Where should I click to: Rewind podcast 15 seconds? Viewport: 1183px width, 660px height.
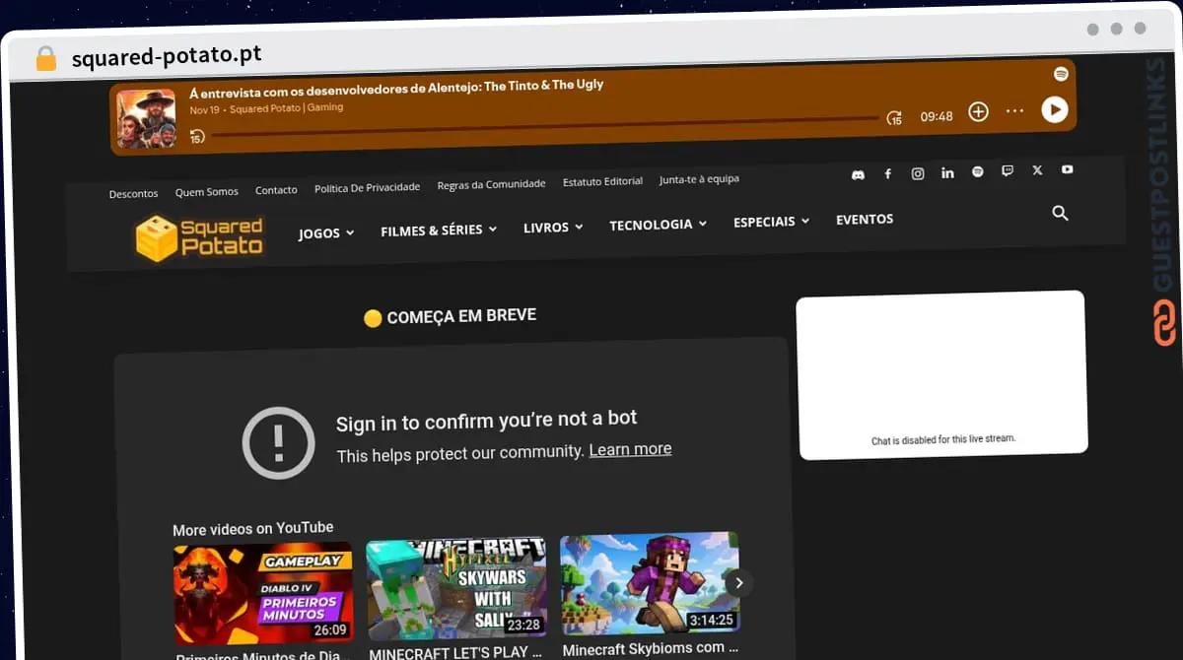(197, 137)
